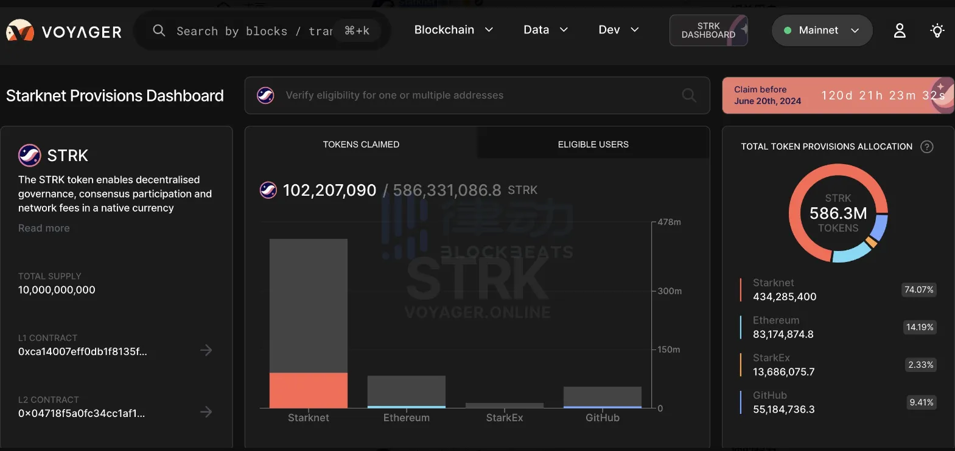
Task: Switch to the Eligible Users tab
Action: click(593, 144)
